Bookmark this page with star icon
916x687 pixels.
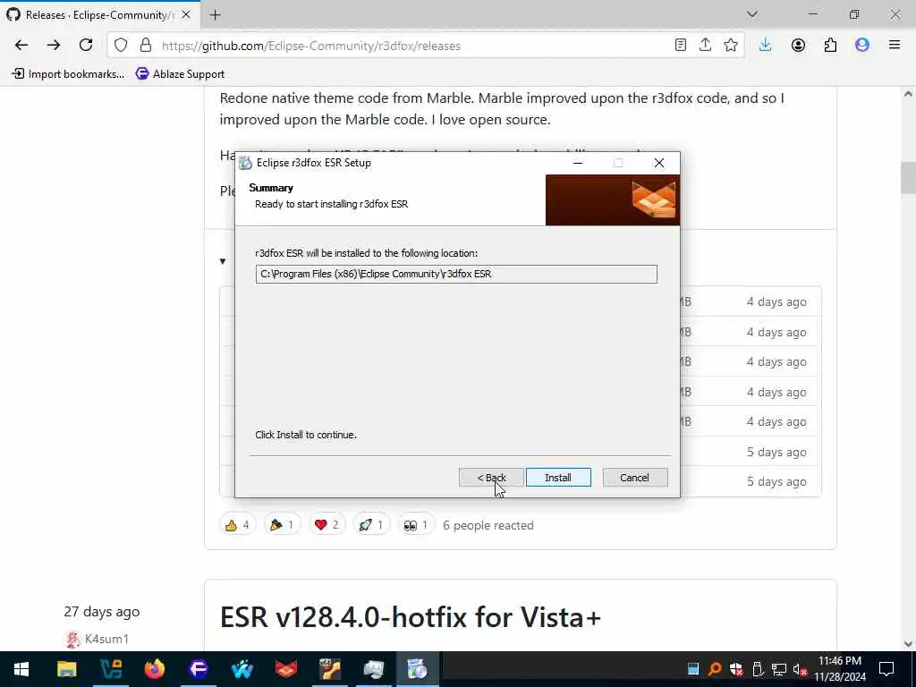[730, 45]
